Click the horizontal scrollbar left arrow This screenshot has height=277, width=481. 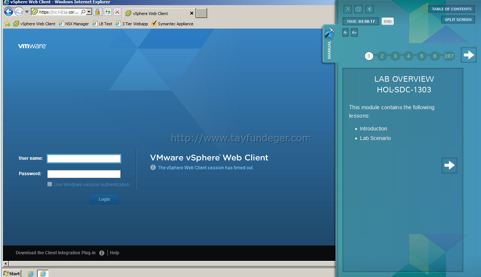5,264
